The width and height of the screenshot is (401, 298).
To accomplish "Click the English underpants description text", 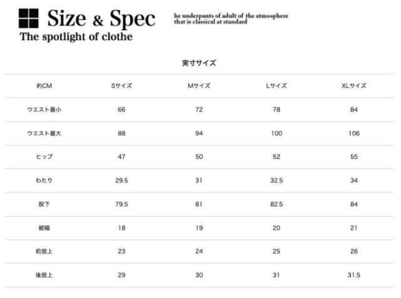I will [231, 18].
